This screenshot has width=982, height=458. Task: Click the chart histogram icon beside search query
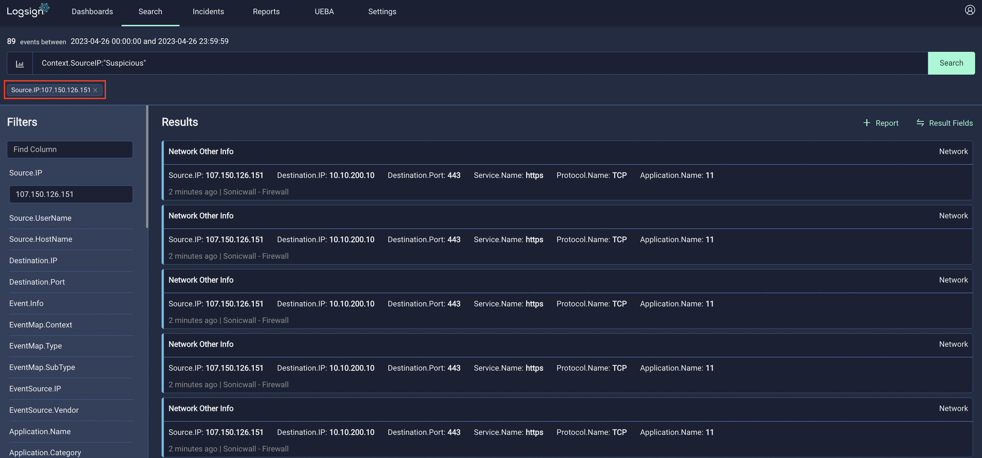tap(20, 63)
